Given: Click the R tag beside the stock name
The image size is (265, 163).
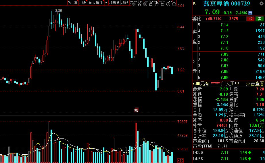Looking at the screenshot, I should click(195, 3).
